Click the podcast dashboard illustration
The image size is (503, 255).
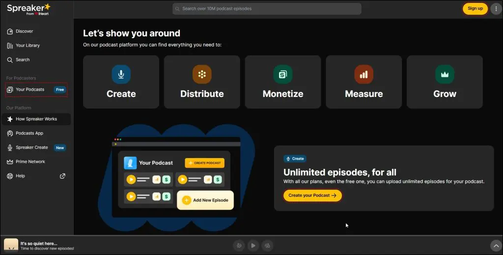tap(176, 178)
